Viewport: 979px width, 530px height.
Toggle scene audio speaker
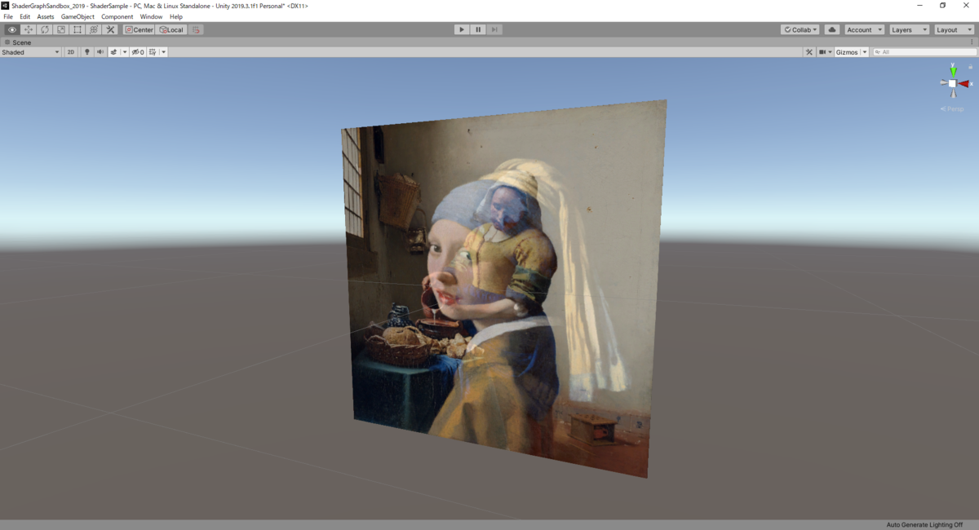point(100,52)
